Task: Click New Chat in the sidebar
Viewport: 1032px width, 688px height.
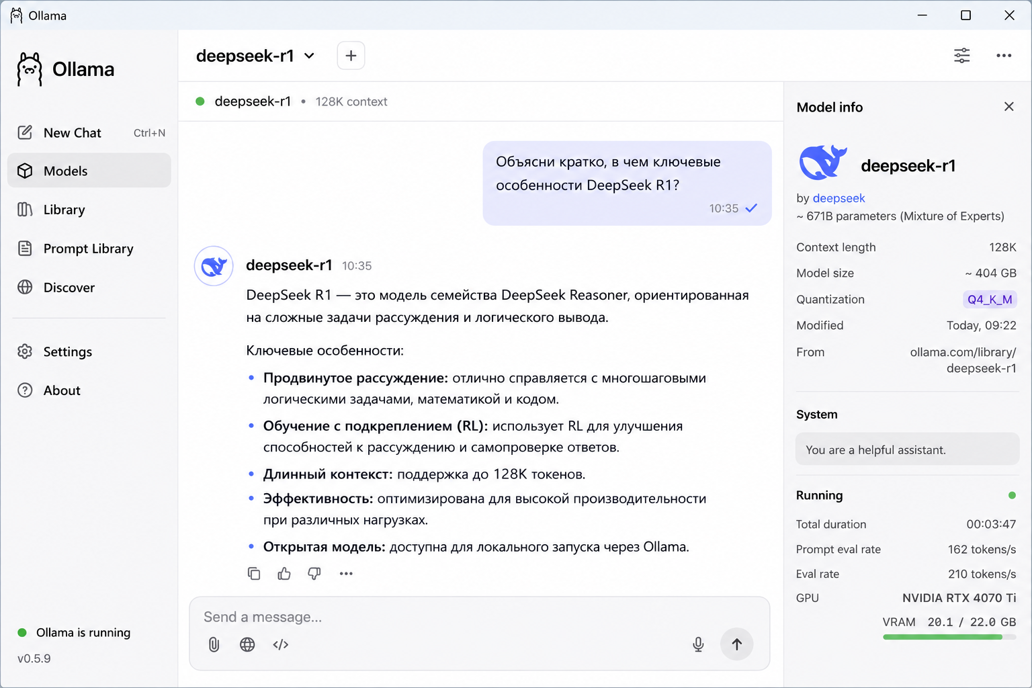Action: pos(91,133)
